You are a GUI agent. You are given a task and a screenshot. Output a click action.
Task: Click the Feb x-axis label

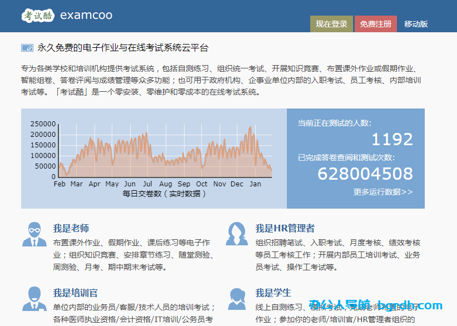pos(59,184)
